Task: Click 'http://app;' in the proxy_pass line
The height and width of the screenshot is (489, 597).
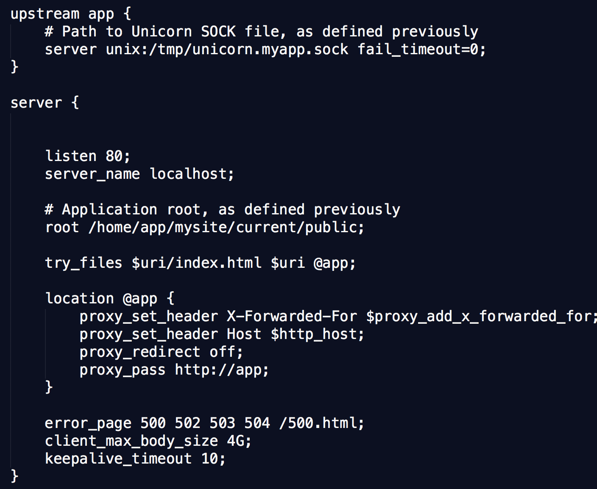Action: [x=222, y=370]
